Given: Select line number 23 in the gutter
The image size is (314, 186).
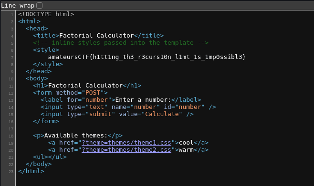Looking at the screenshot, I should click(x=11, y=172).
